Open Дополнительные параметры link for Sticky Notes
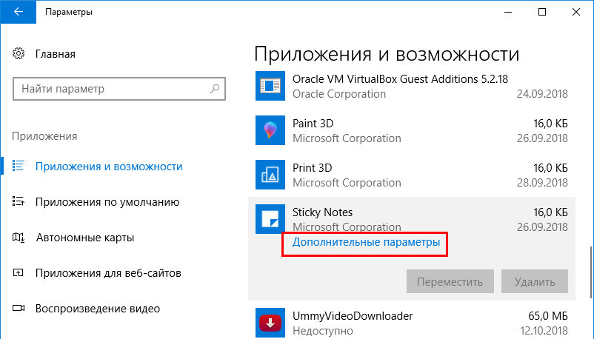The image size is (594, 339). (366, 242)
